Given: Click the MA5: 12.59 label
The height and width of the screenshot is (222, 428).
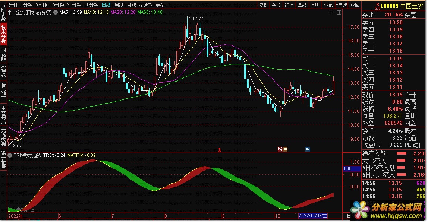Looking at the screenshot, I should (71, 12).
